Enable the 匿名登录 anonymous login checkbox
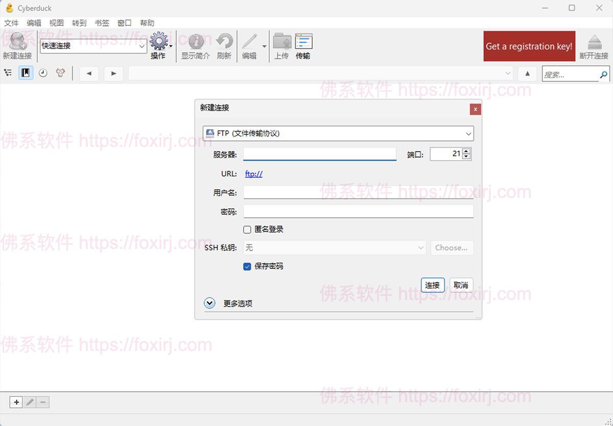Image resolution: width=613 pixels, height=426 pixels. (x=247, y=229)
